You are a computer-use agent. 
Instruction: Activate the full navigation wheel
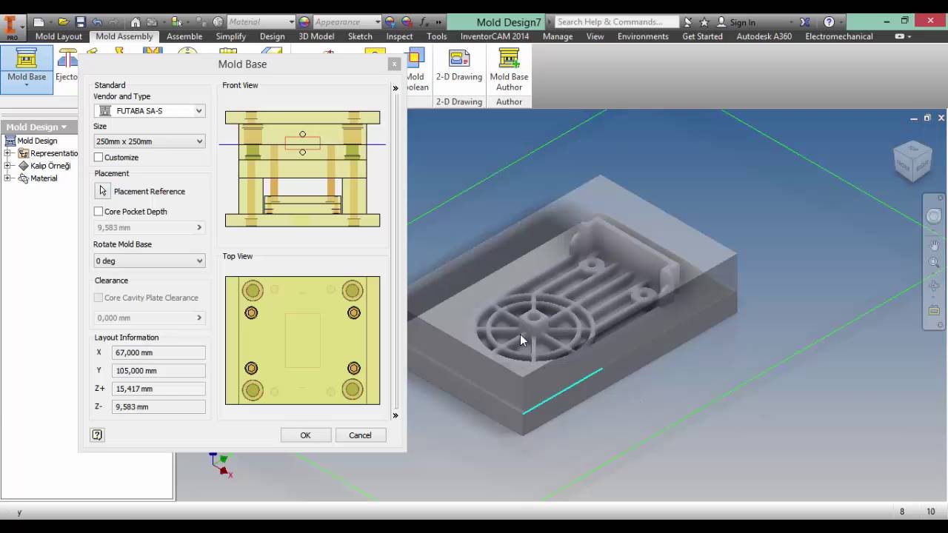pyautogui.click(x=934, y=217)
